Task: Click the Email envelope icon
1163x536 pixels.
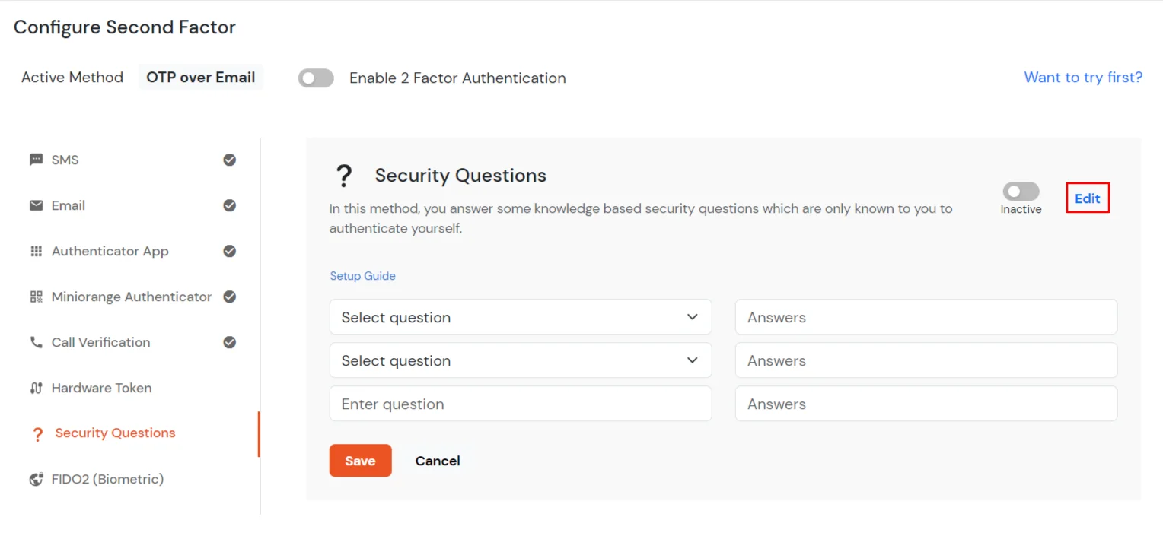Action: pos(36,205)
